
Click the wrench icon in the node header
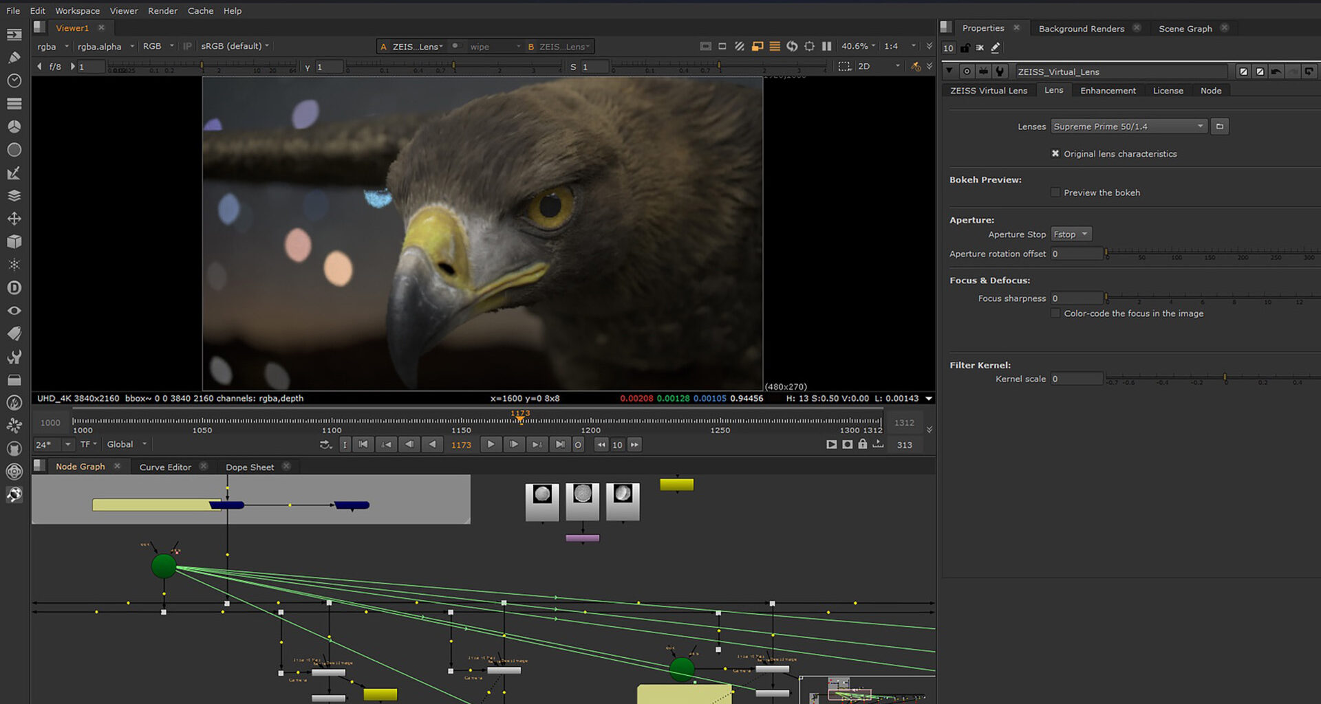[x=1000, y=71]
